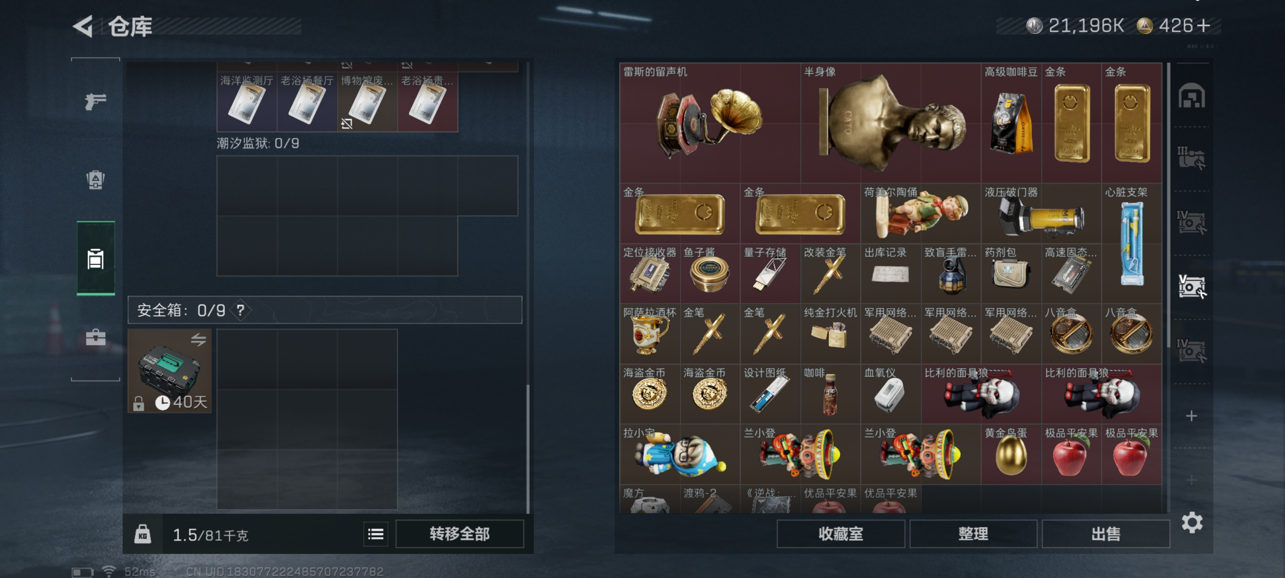This screenshot has height=578, width=1285.
Task: Switch to the level III storage box
Action: (x=1191, y=158)
